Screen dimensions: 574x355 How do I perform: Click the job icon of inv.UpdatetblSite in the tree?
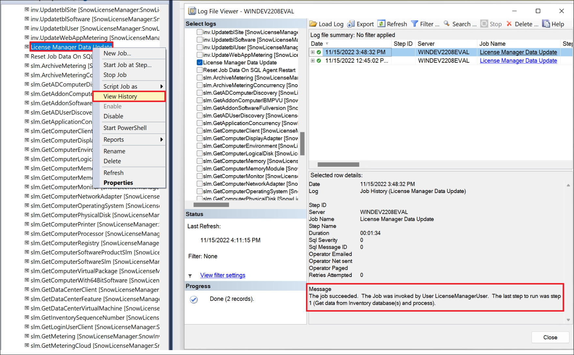coord(27,9)
